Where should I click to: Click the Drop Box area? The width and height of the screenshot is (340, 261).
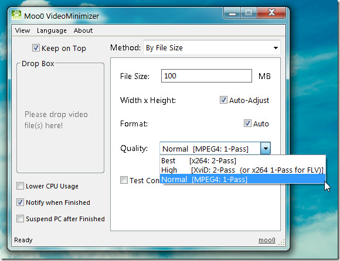[x=60, y=119]
